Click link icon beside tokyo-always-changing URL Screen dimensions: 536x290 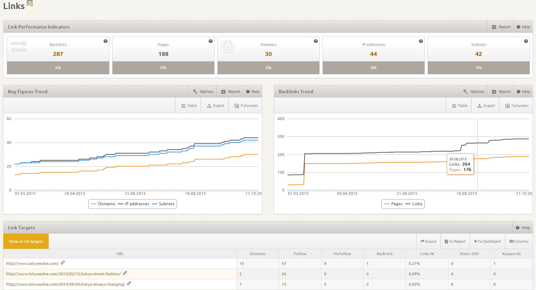pos(129,284)
